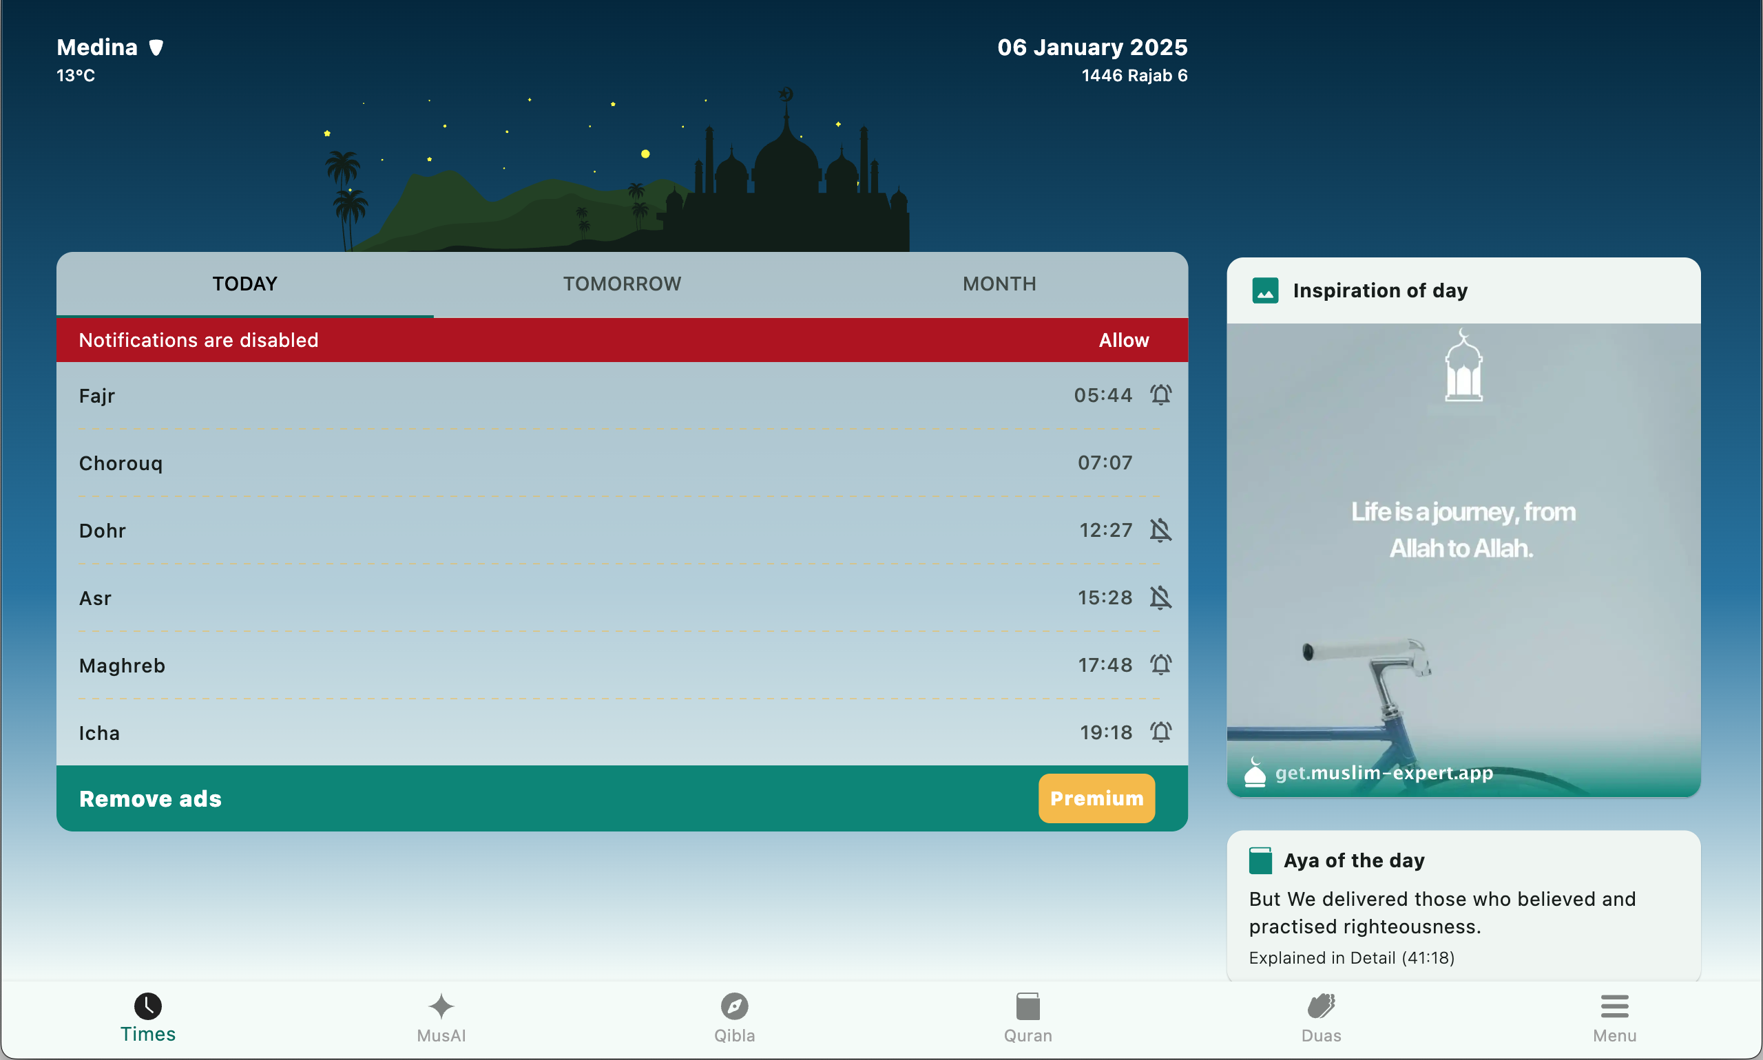
Task: Click Allow to enable notifications
Action: click(1123, 340)
